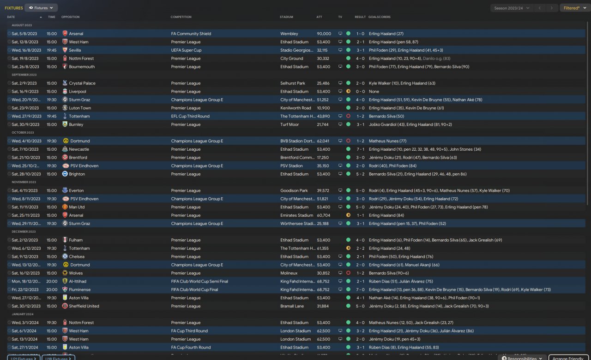Open the Sheffield United club badge
This screenshot has height=360, width=591.
click(65, 306)
